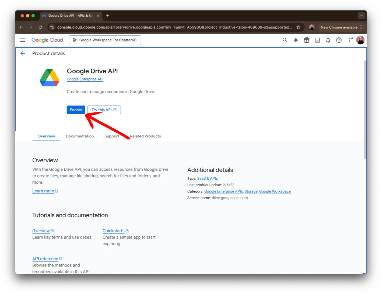Click the Google account avatar in console header
382x294 pixels.
[x=360, y=40]
